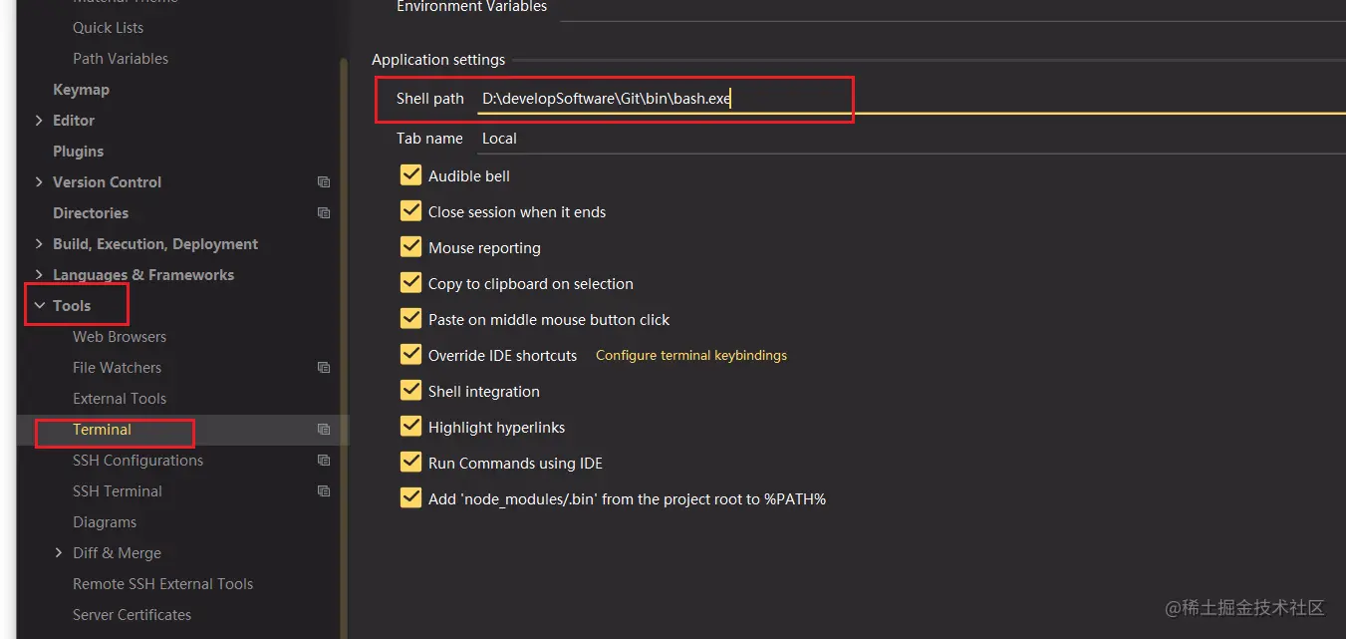Open the Keymap settings page
Viewport: 1346px width, 639px height.
pos(81,90)
